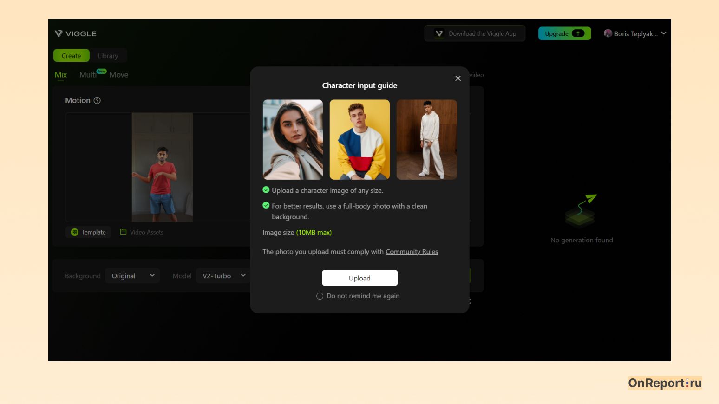Image resolution: width=719 pixels, height=404 pixels.
Task: Switch to the Mix tab
Action: 61,75
